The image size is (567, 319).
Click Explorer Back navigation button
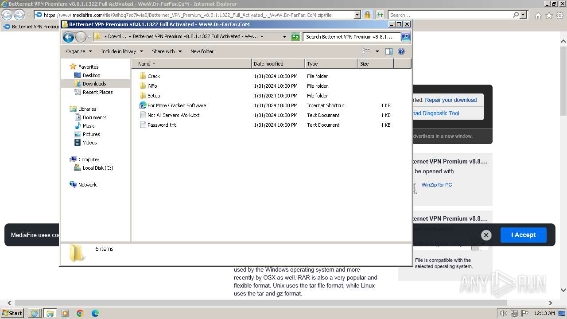[68, 37]
